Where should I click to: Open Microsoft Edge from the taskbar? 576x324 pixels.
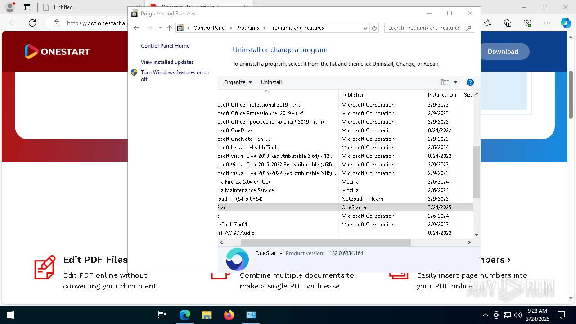185,315
